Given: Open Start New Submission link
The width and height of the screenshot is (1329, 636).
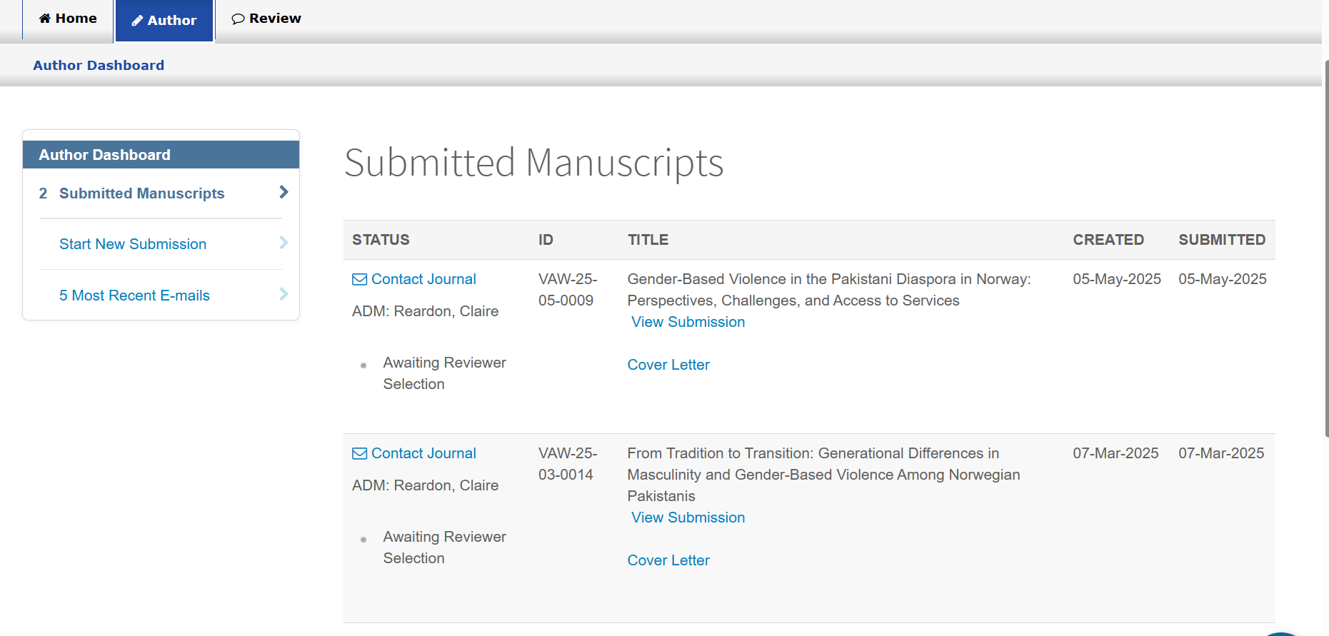Looking at the screenshot, I should click(133, 244).
